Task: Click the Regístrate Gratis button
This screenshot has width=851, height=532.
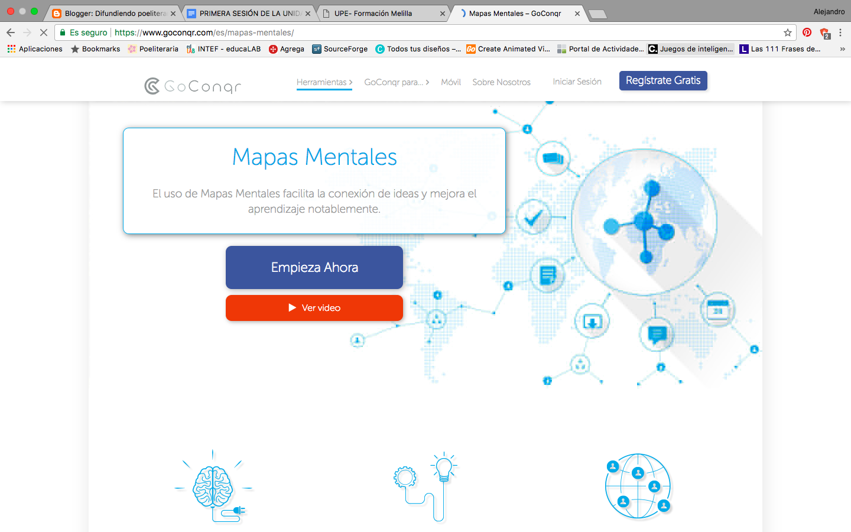Action: point(663,80)
